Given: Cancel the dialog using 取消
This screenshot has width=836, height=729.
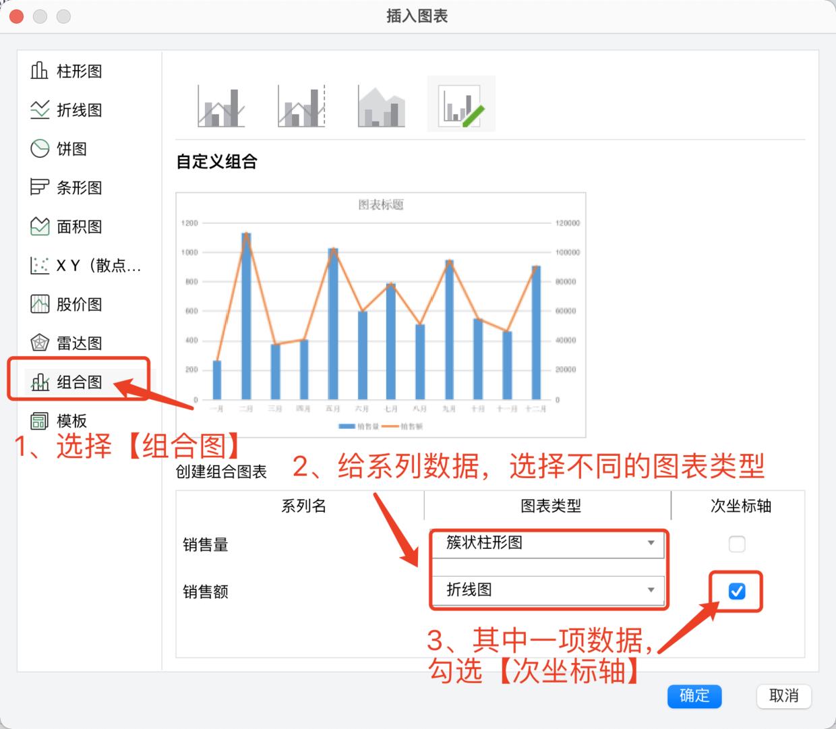Looking at the screenshot, I should 783,697.
